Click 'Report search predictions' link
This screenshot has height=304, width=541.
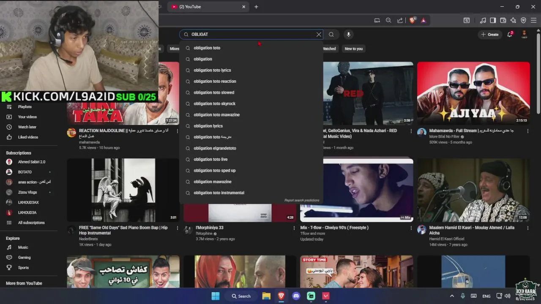coord(302,201)
